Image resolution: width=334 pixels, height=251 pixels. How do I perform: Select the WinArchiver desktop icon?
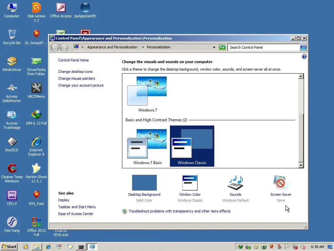12,64
